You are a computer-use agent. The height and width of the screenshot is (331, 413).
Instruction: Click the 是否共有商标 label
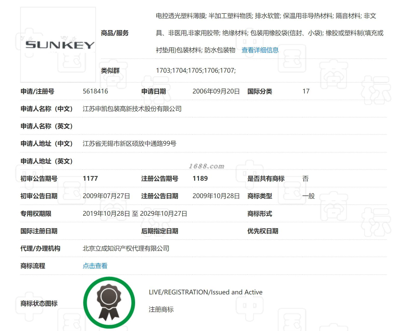click(266, 179)
